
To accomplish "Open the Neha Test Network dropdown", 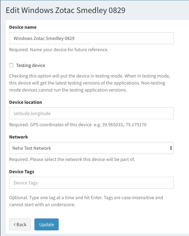I will (x=91, y=148).
